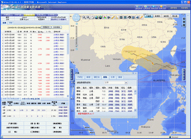This screenshot has height=139, width=191.
Task: Collapse the left panel using the map's left edge handle
Action: (x=71, y=74)
